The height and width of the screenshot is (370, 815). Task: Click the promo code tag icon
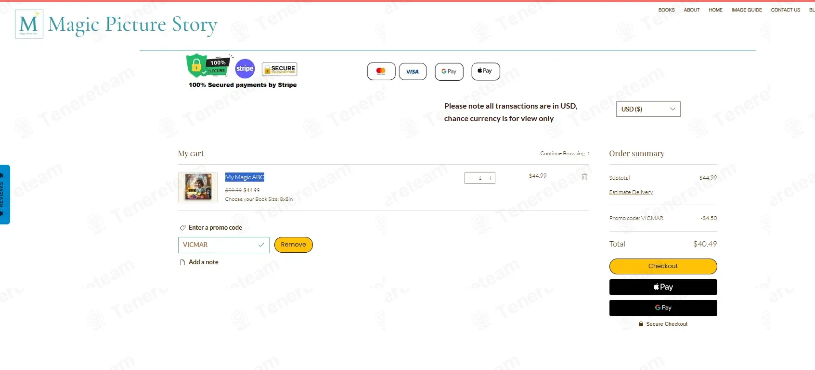coord(182,228)
